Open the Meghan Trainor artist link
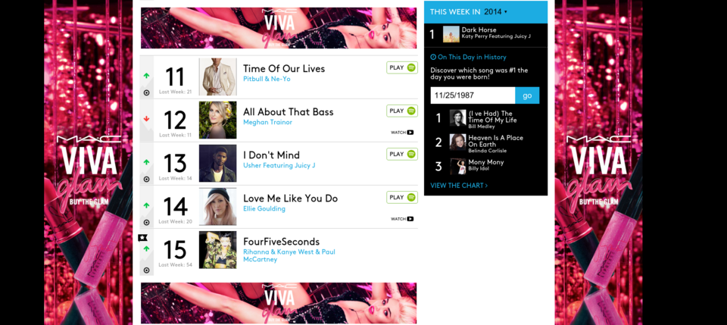The image size is (727, 325). click(267, 123)
